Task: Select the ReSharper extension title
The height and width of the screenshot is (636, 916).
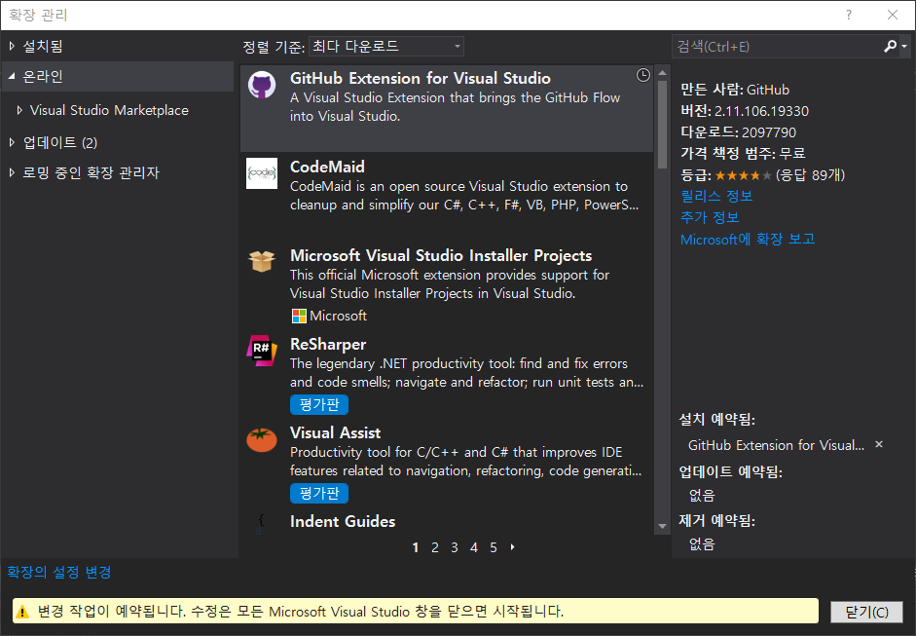Action: pos(328,345)
